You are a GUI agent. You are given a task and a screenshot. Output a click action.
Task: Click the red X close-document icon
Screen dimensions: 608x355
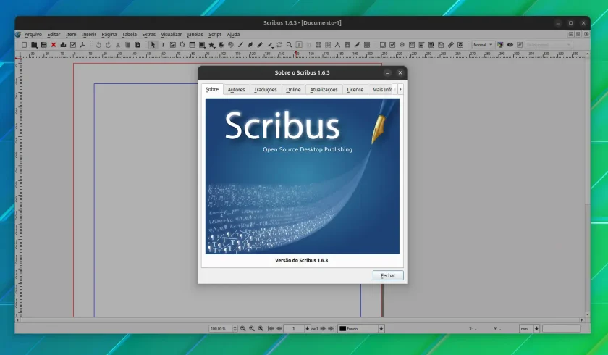point(54,45)
